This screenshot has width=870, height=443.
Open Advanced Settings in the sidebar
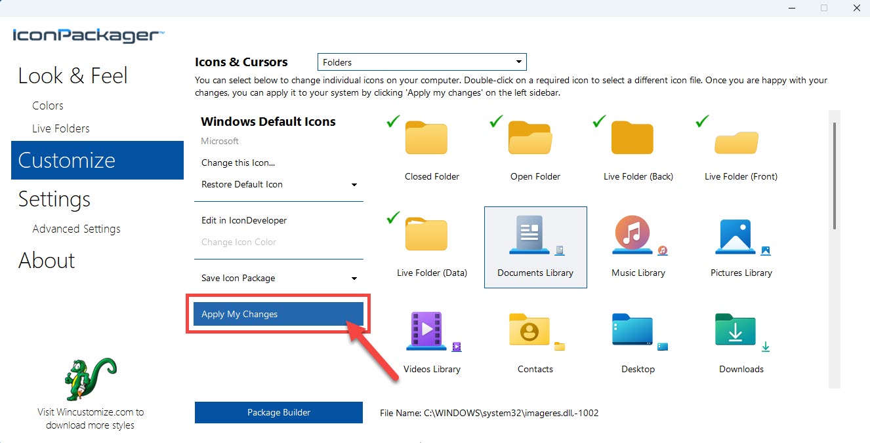(76, 229)
